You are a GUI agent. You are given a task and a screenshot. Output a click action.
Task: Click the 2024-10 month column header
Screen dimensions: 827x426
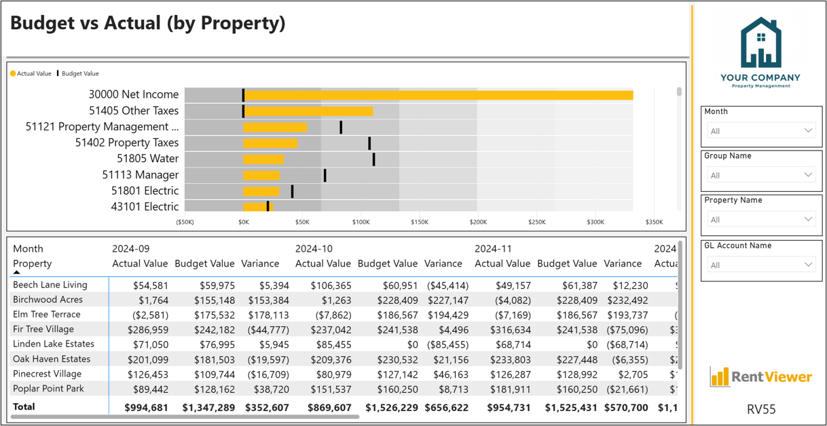coord(314,249)
